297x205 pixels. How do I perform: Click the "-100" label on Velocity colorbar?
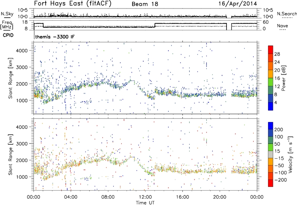(281, 173)
